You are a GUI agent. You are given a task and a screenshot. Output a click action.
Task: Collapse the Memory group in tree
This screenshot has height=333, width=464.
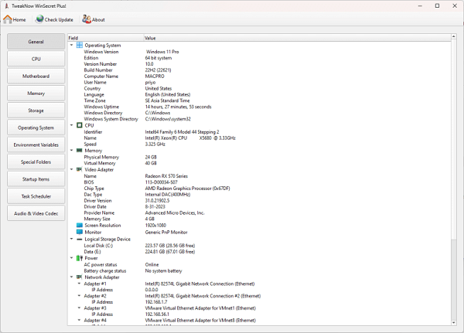pos(72,150)
